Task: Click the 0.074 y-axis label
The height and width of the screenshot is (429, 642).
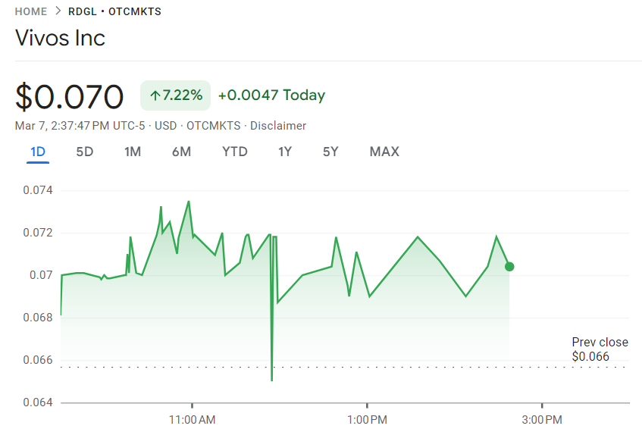Action: [x=38, y=190]
